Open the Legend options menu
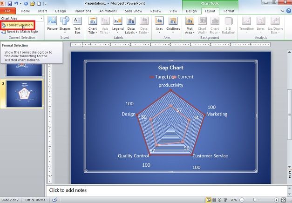 pyautogui.click(x=118, y=25)
